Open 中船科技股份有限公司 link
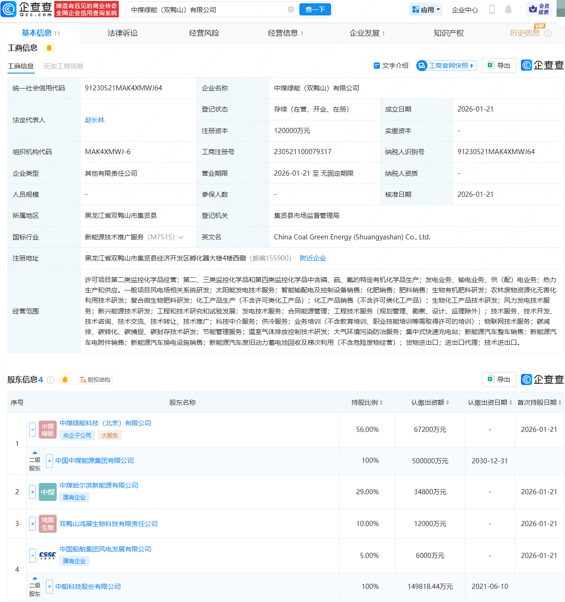 [x=88, y=587]
